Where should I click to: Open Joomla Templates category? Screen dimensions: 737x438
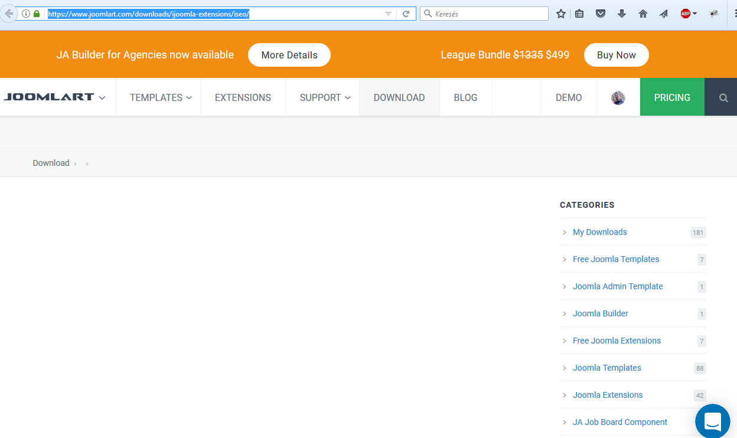607,368
